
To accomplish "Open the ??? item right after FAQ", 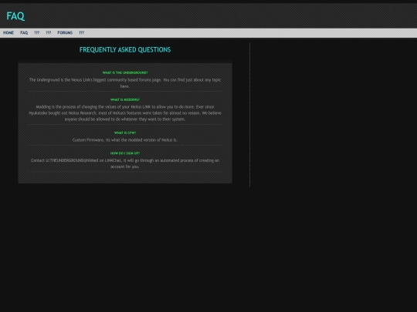I will (x=37, y=32).
